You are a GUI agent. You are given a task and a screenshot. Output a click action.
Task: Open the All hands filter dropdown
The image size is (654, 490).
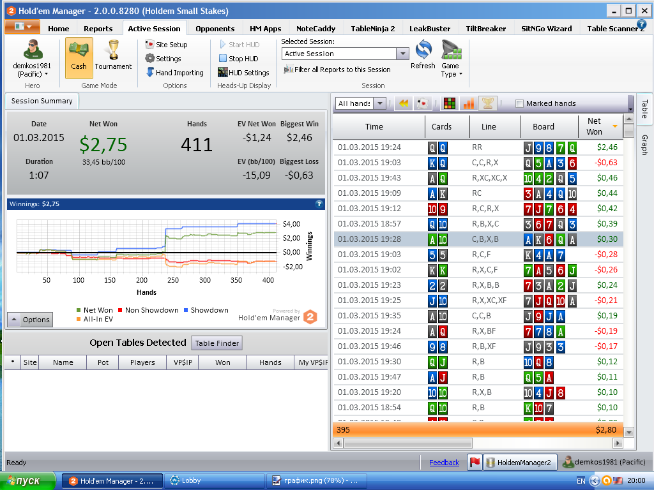379,103
